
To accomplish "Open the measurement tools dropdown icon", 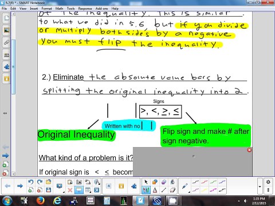I will [97, 182].
